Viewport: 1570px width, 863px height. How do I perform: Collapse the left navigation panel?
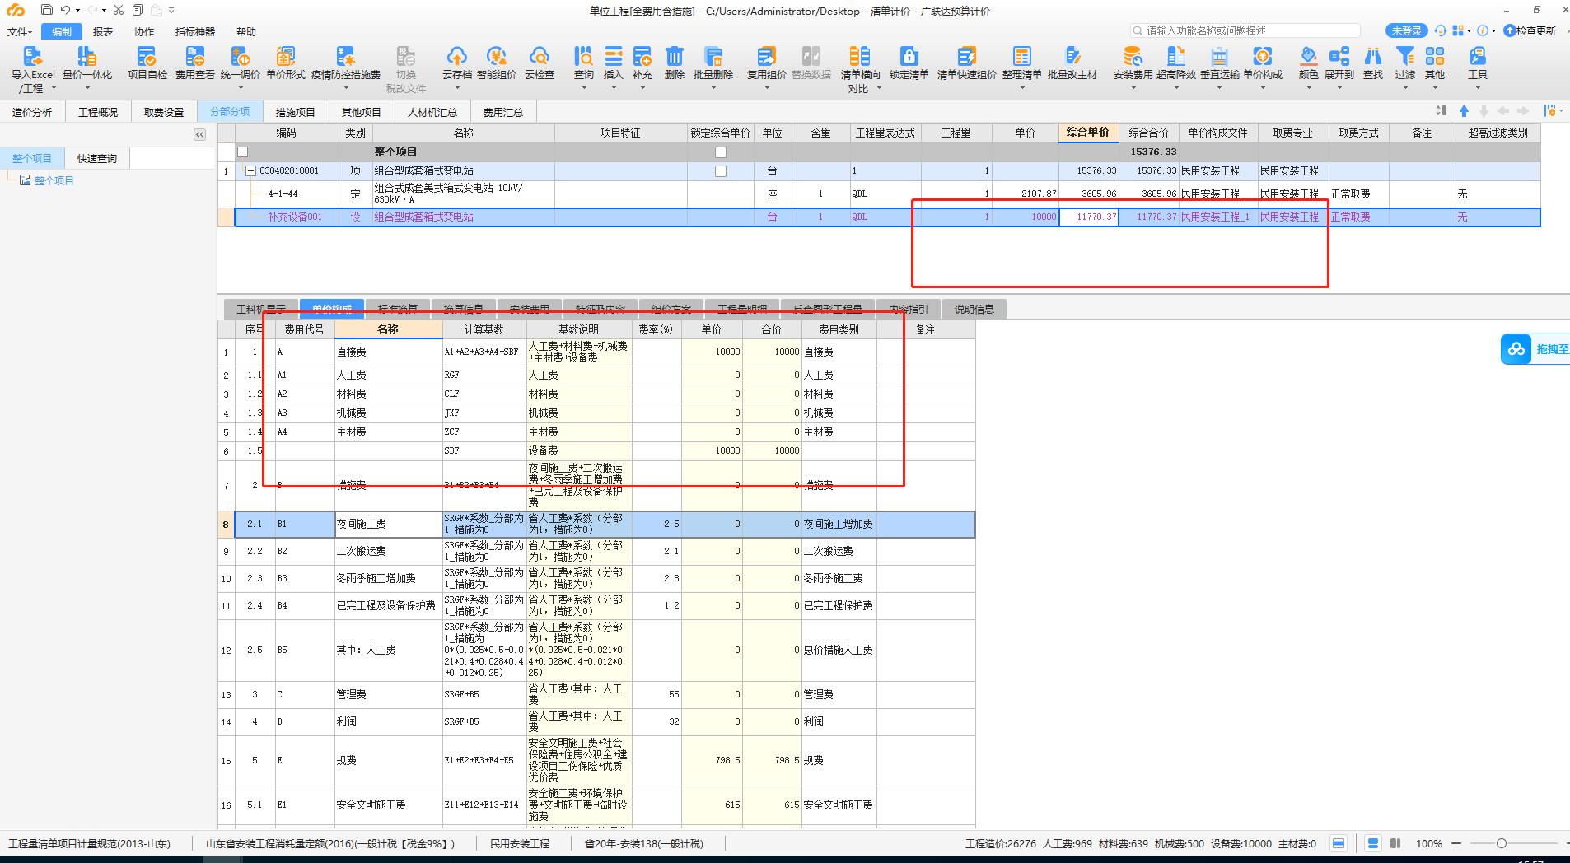click(x=199, y=134)
